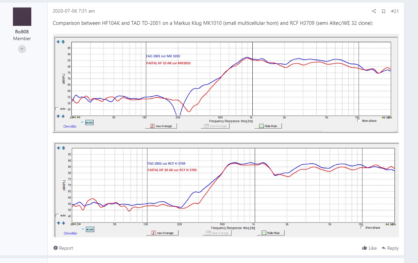Viewport: 418px width, 263px height.
Task: Click clear Average button in bottom graph
Action: click(x=217, y=233)
